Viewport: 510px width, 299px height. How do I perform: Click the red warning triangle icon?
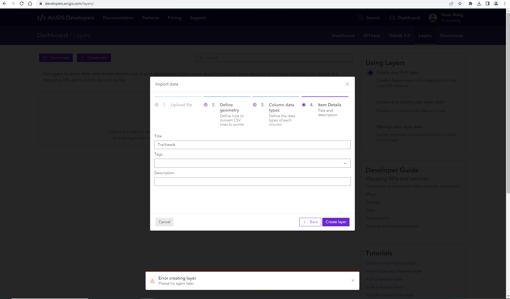click(x=152, y=281)
